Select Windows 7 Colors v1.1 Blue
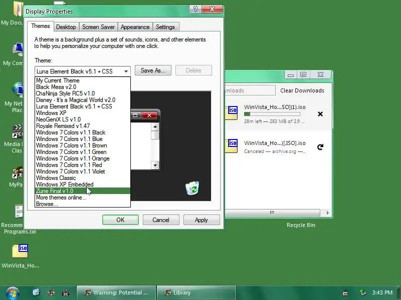The image size is (401, 300). 83,139
